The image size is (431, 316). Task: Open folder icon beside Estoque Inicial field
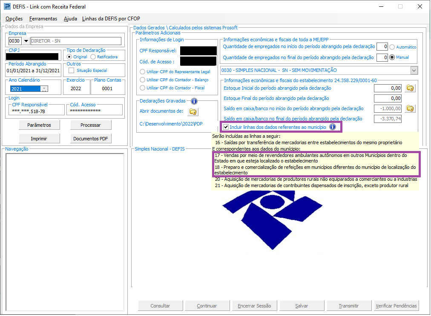coord(410,88)
